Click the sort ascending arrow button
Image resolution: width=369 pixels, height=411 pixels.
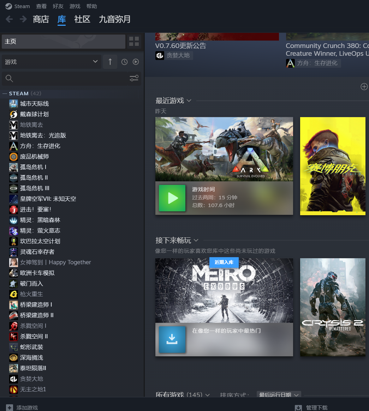tap(110, 62)
